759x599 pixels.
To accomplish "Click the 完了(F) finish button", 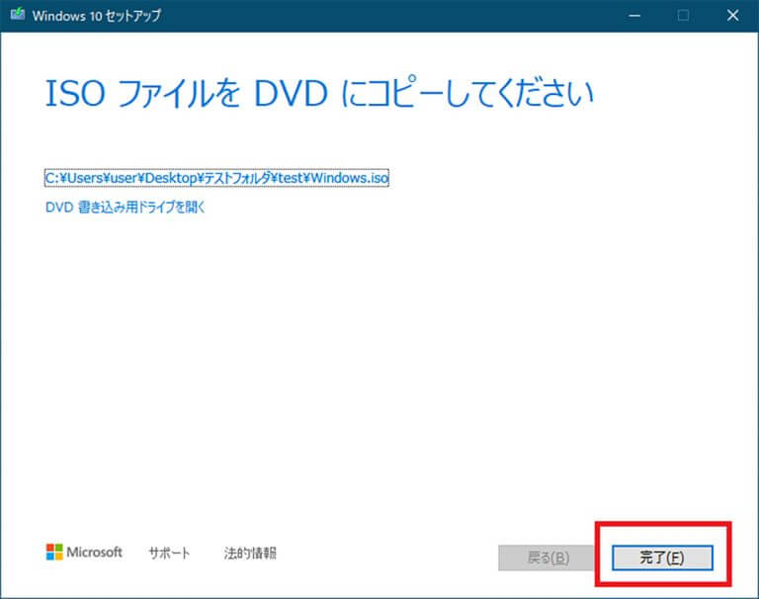I will [662, 557].
